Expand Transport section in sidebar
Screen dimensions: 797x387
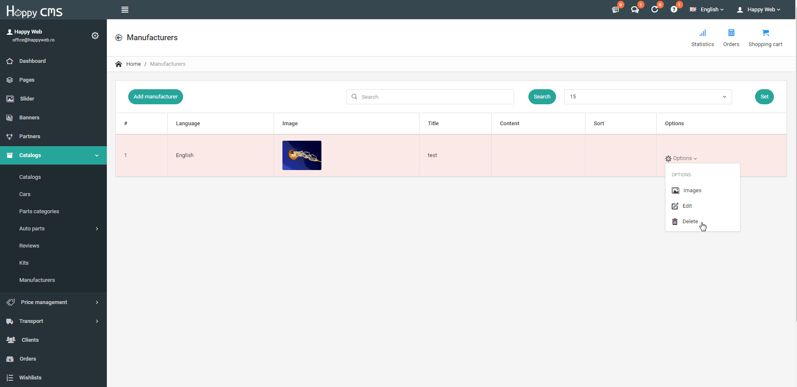pos(53,321)
